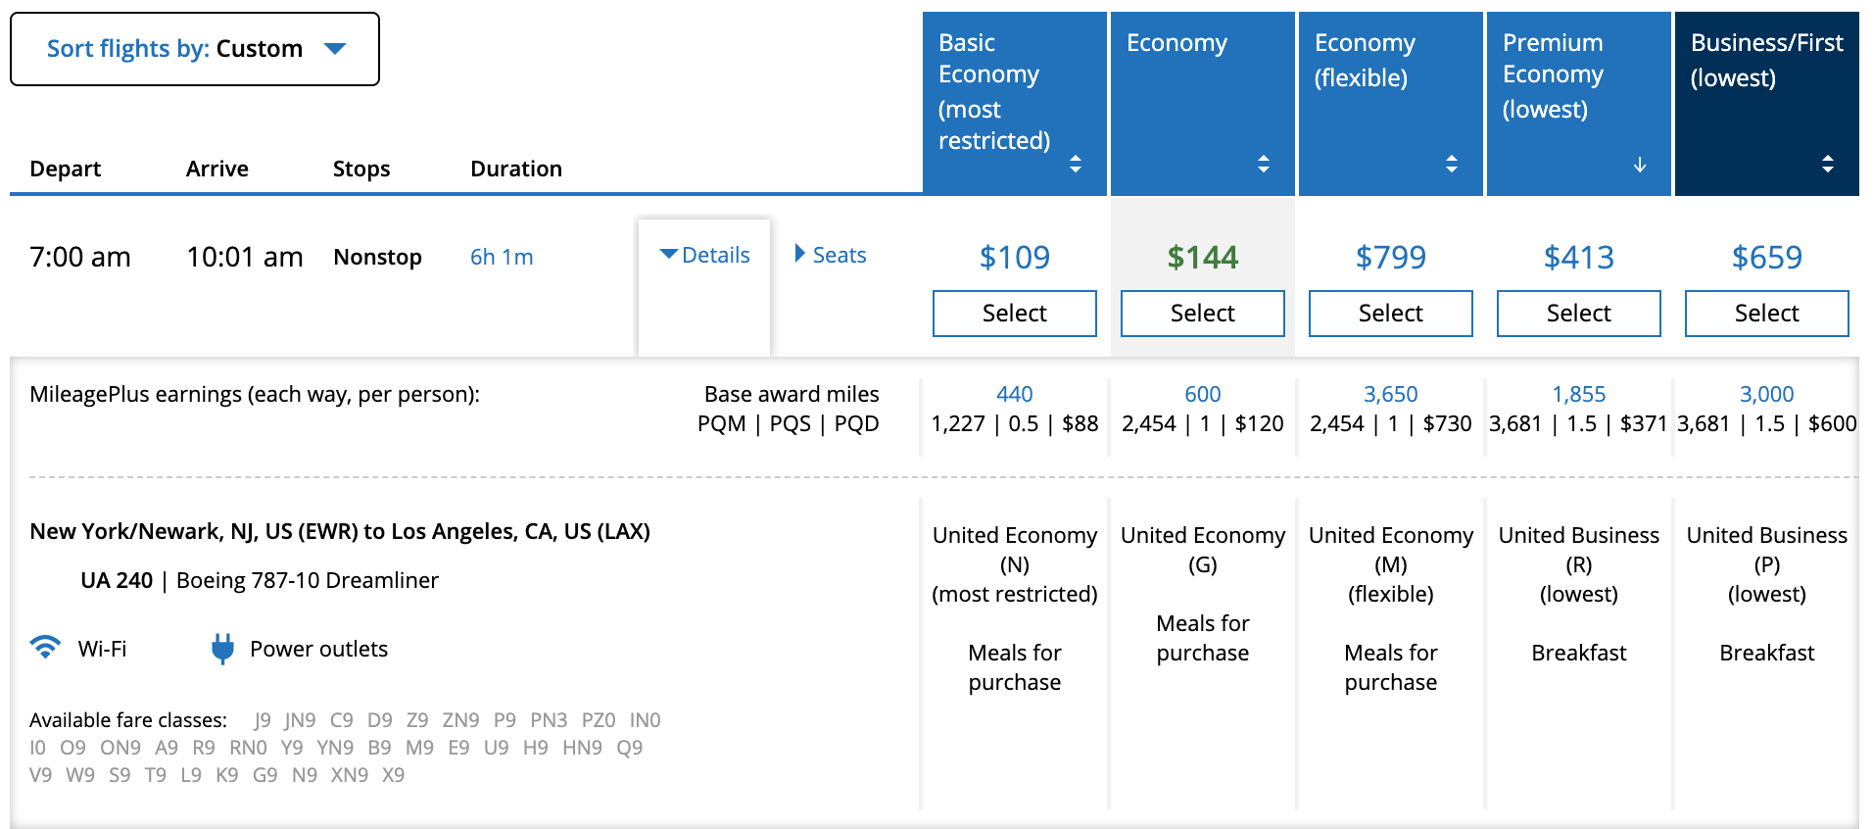Click Boeing 787-10 Dreamliner text

point(308,580)
